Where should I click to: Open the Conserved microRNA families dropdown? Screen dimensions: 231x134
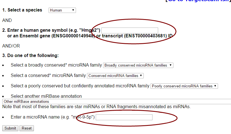point(115,76)
